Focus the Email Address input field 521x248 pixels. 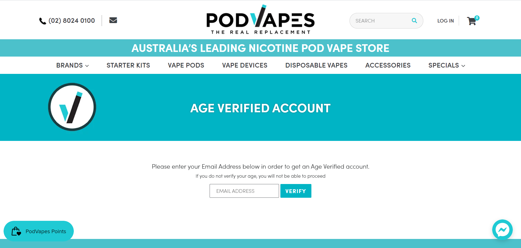tap(244, 191)
